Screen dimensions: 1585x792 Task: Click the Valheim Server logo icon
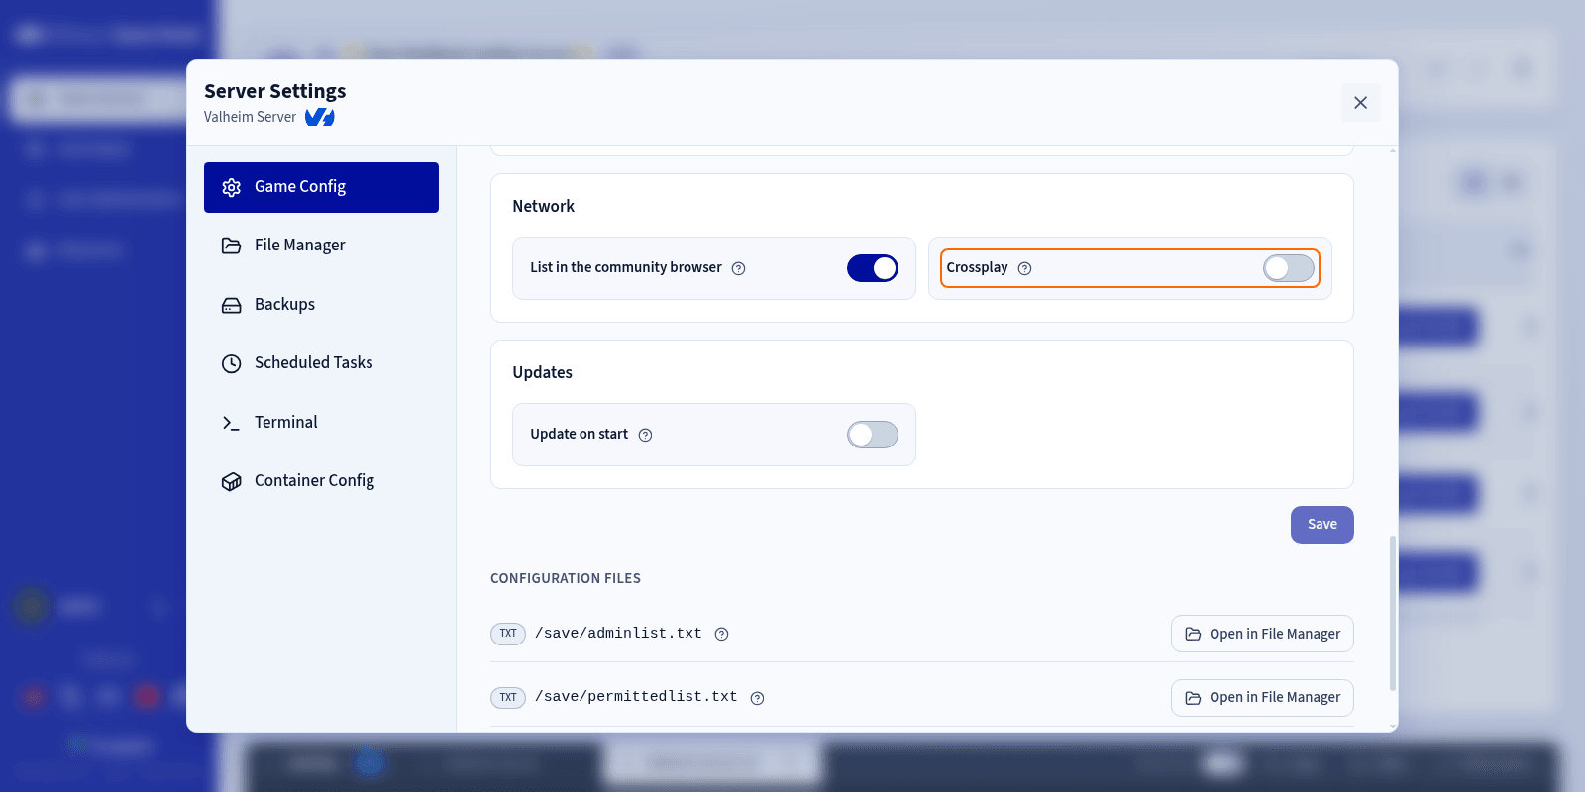(320, 117)
